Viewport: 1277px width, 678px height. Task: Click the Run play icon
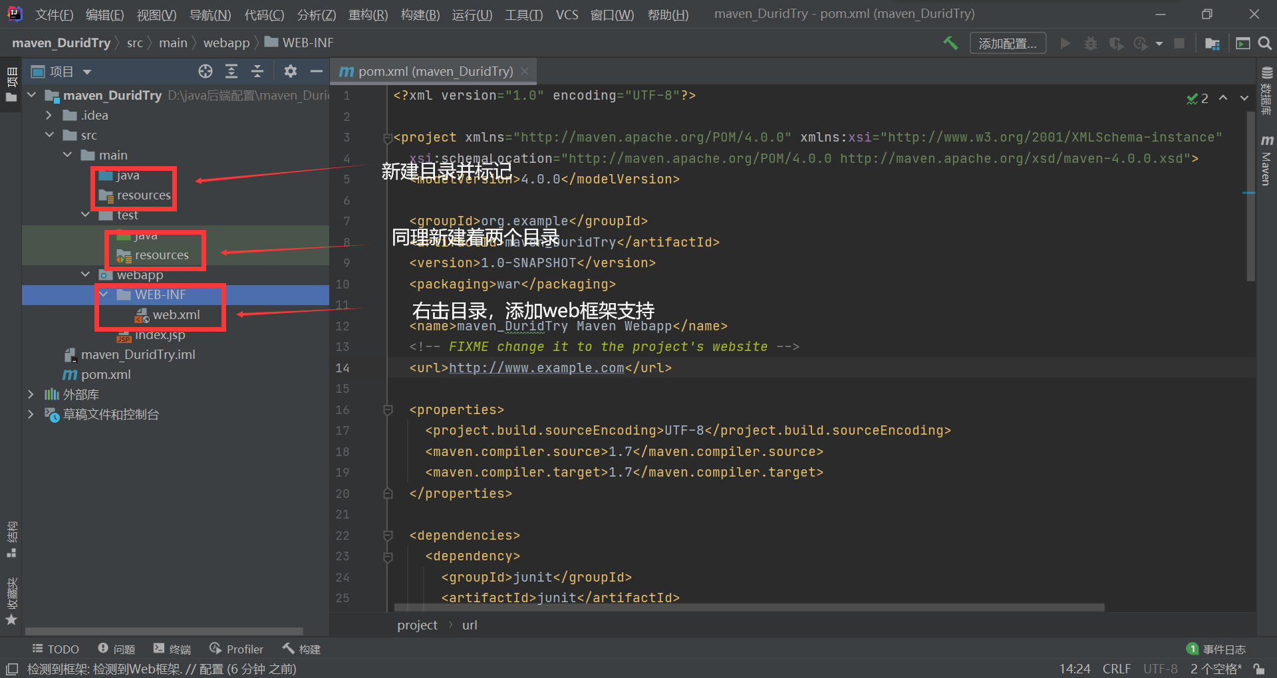(1065, 43)
